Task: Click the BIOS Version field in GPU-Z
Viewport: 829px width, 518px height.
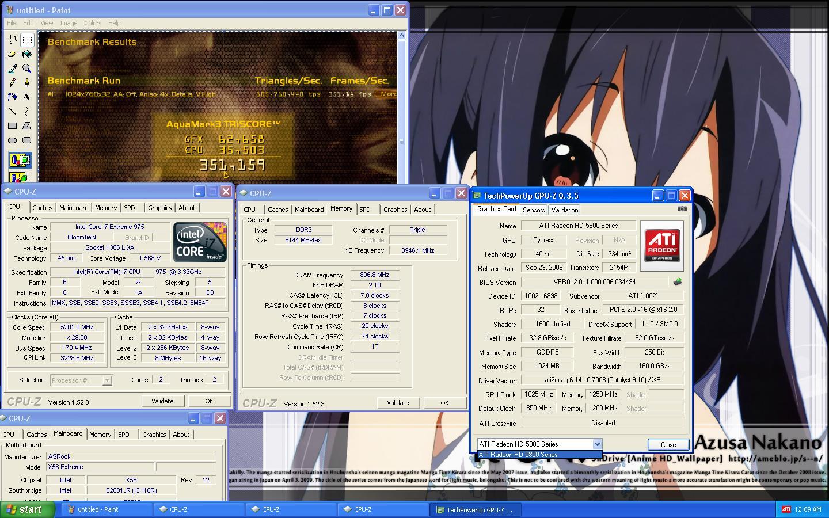Action: (x=595, y=282)
